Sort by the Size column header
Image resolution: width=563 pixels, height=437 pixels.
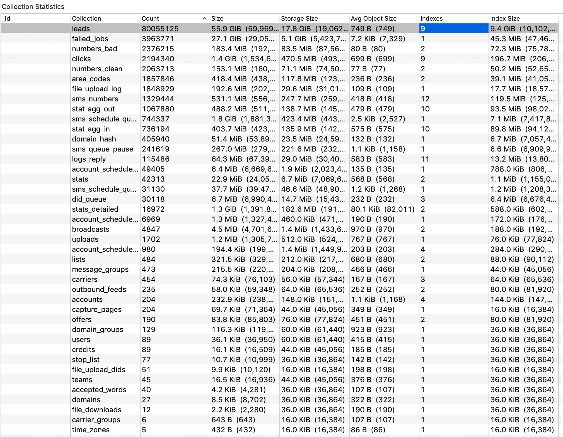[217, 19]
